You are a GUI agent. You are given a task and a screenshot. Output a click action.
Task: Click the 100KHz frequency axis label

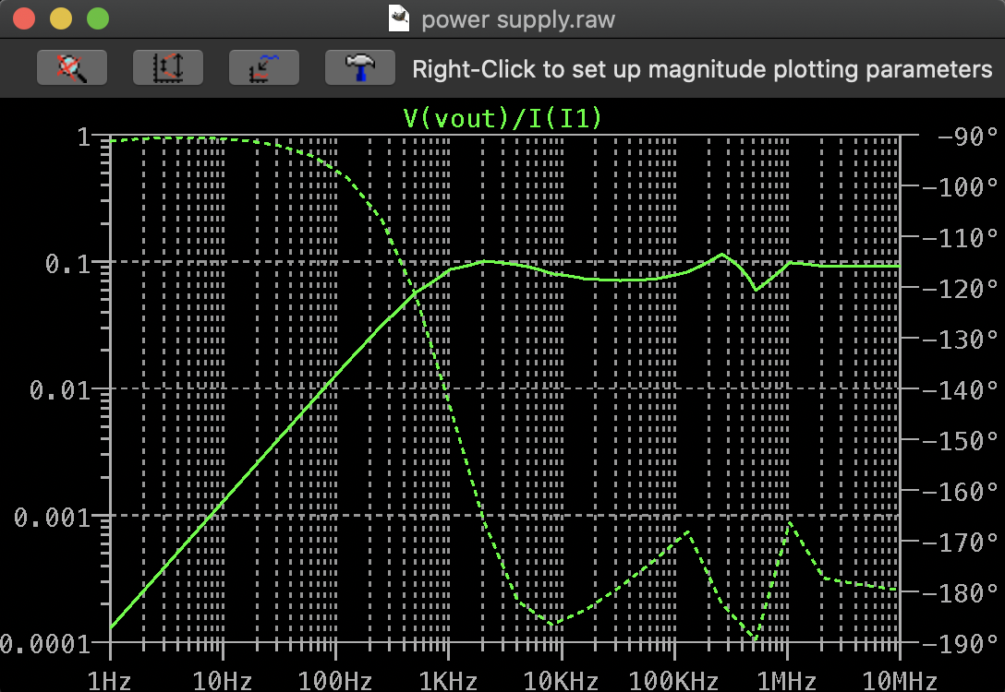coord(673,681)
